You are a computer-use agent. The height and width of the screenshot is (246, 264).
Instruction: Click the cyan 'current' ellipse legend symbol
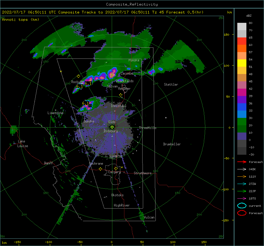[x=242, y=206]
